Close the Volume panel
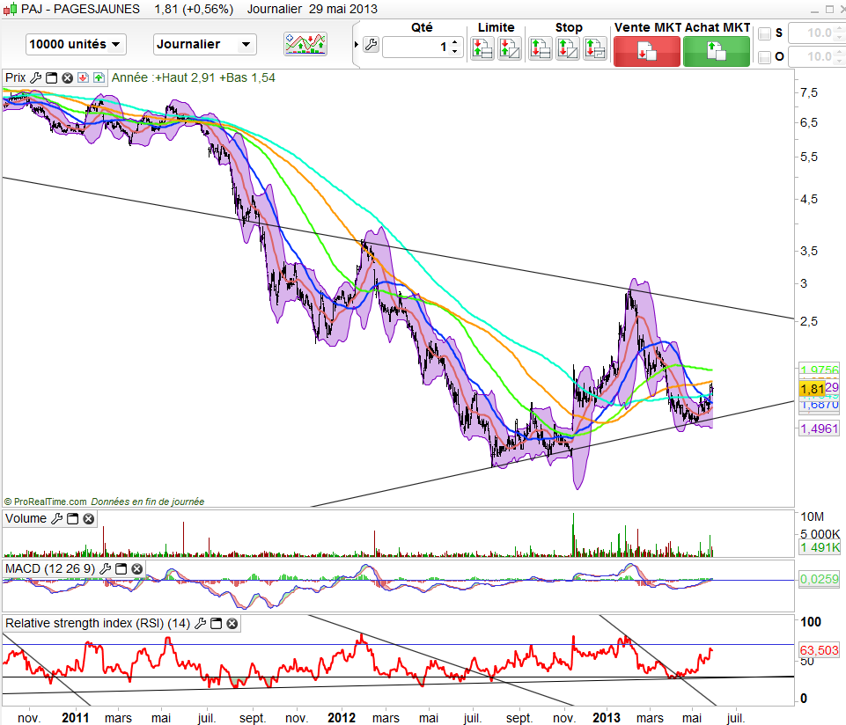This screenshot has height=725, width=846. click(88, 519)
